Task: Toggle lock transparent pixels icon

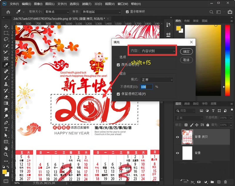Action: [x=186, y=125]
